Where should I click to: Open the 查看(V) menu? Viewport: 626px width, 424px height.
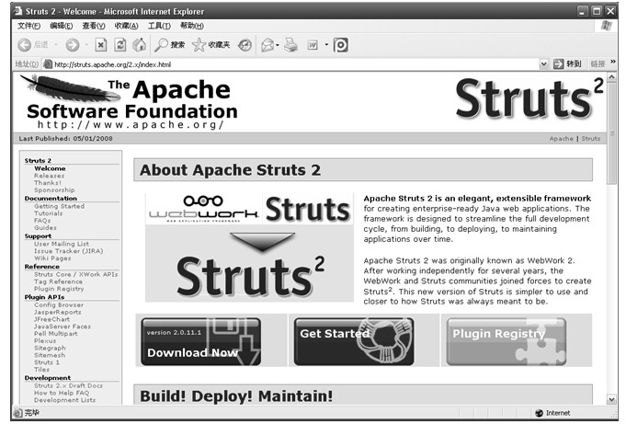point(94,26)
